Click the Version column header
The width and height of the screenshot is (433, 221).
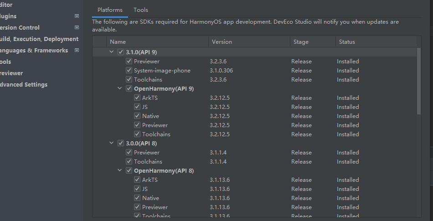click(249, 41)
